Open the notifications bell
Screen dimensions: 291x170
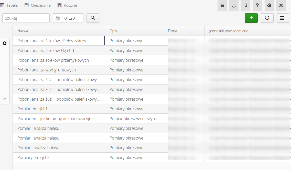pos(234,6)
